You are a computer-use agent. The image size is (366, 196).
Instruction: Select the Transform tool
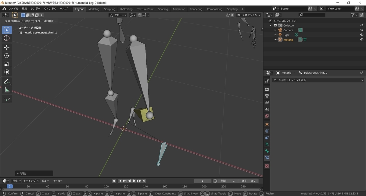(7, 72)
